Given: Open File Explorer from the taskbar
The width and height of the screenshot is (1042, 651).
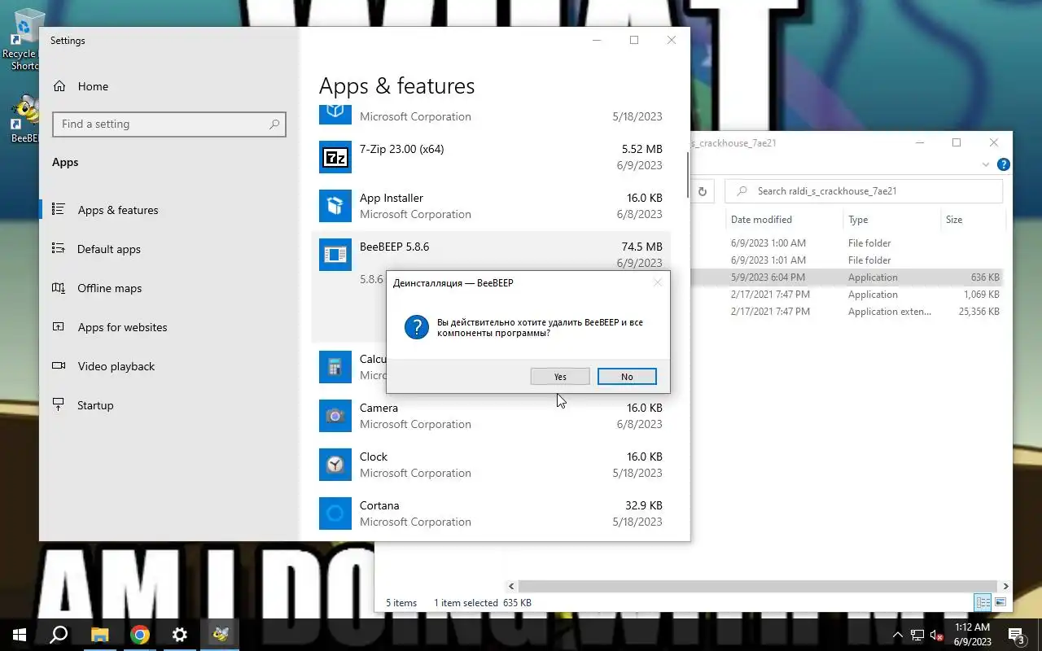Looking at the screenshot, I should 99,635.
